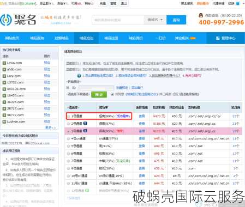Open the 更多>> link under domain list
The width and height of the screenshot is (245, 207).
click(50, 127)
